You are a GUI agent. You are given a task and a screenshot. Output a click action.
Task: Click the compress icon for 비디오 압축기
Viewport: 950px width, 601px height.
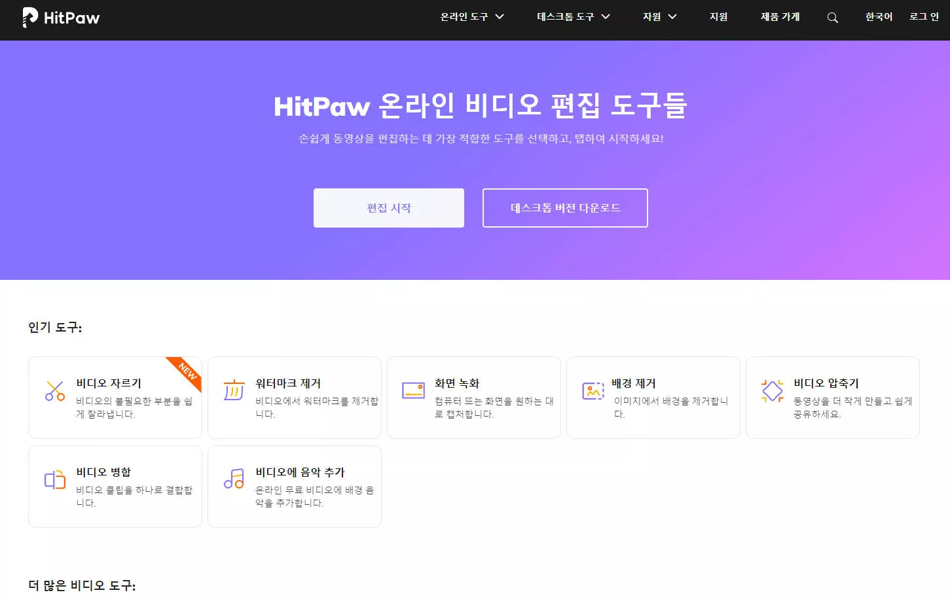[773, 391]
